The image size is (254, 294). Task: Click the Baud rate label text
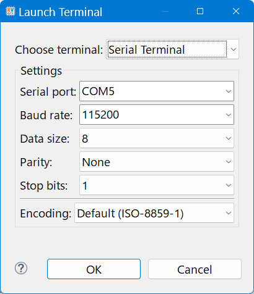pyautogui.click(x=46, y=115)
